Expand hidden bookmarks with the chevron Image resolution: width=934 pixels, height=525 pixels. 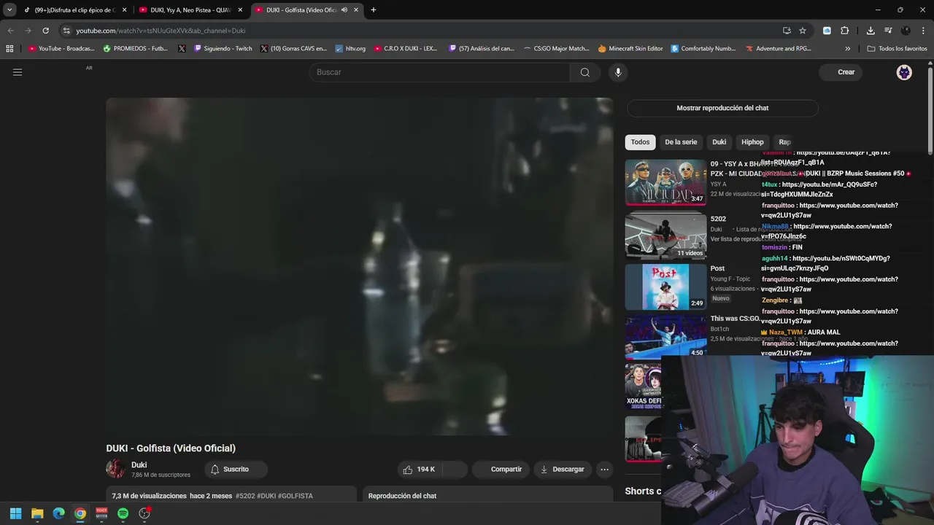tap(847, 49)
